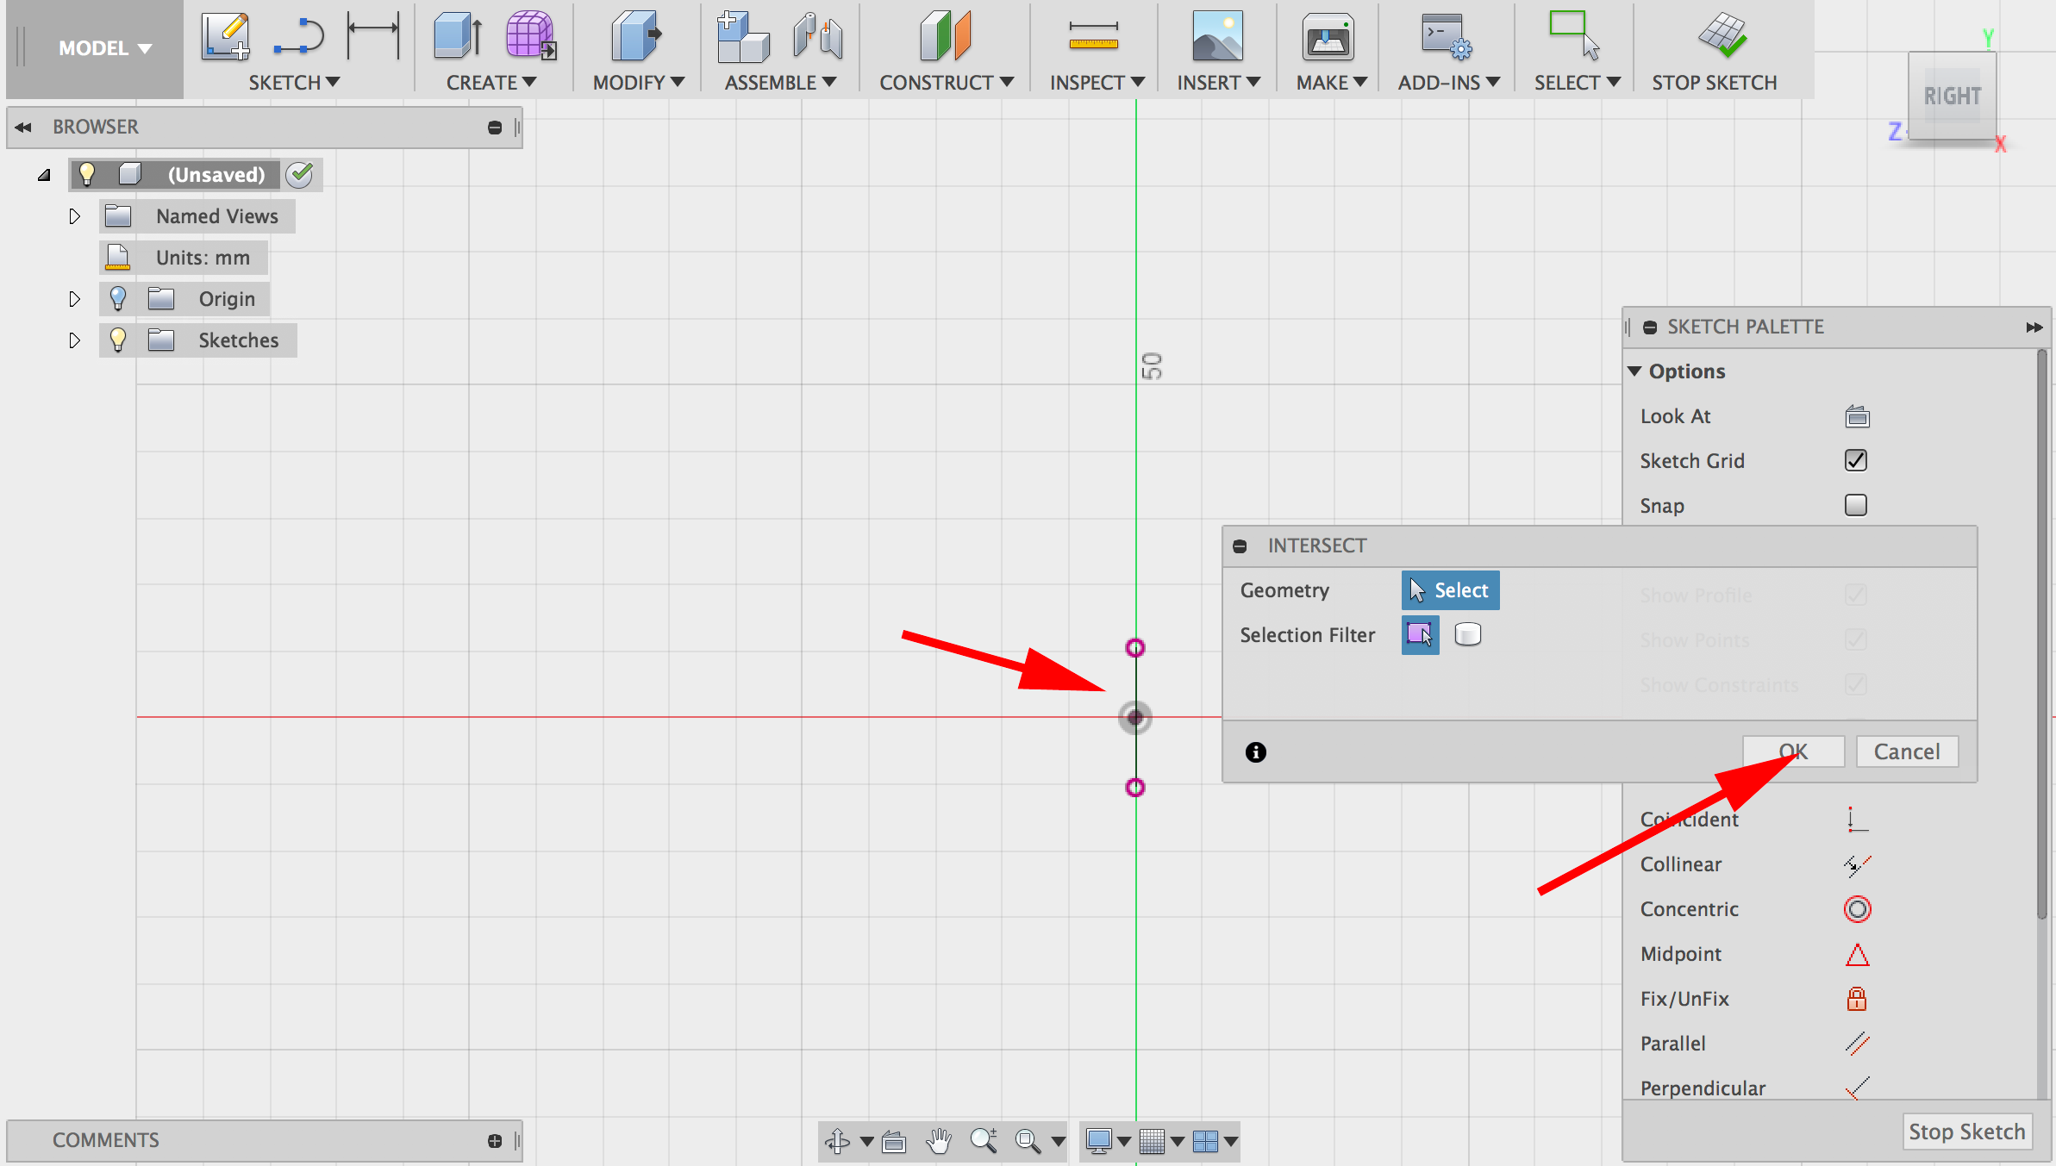Click the Geometry Select button
This screenshot has width=2056, height=1166.
point(1450,590)
